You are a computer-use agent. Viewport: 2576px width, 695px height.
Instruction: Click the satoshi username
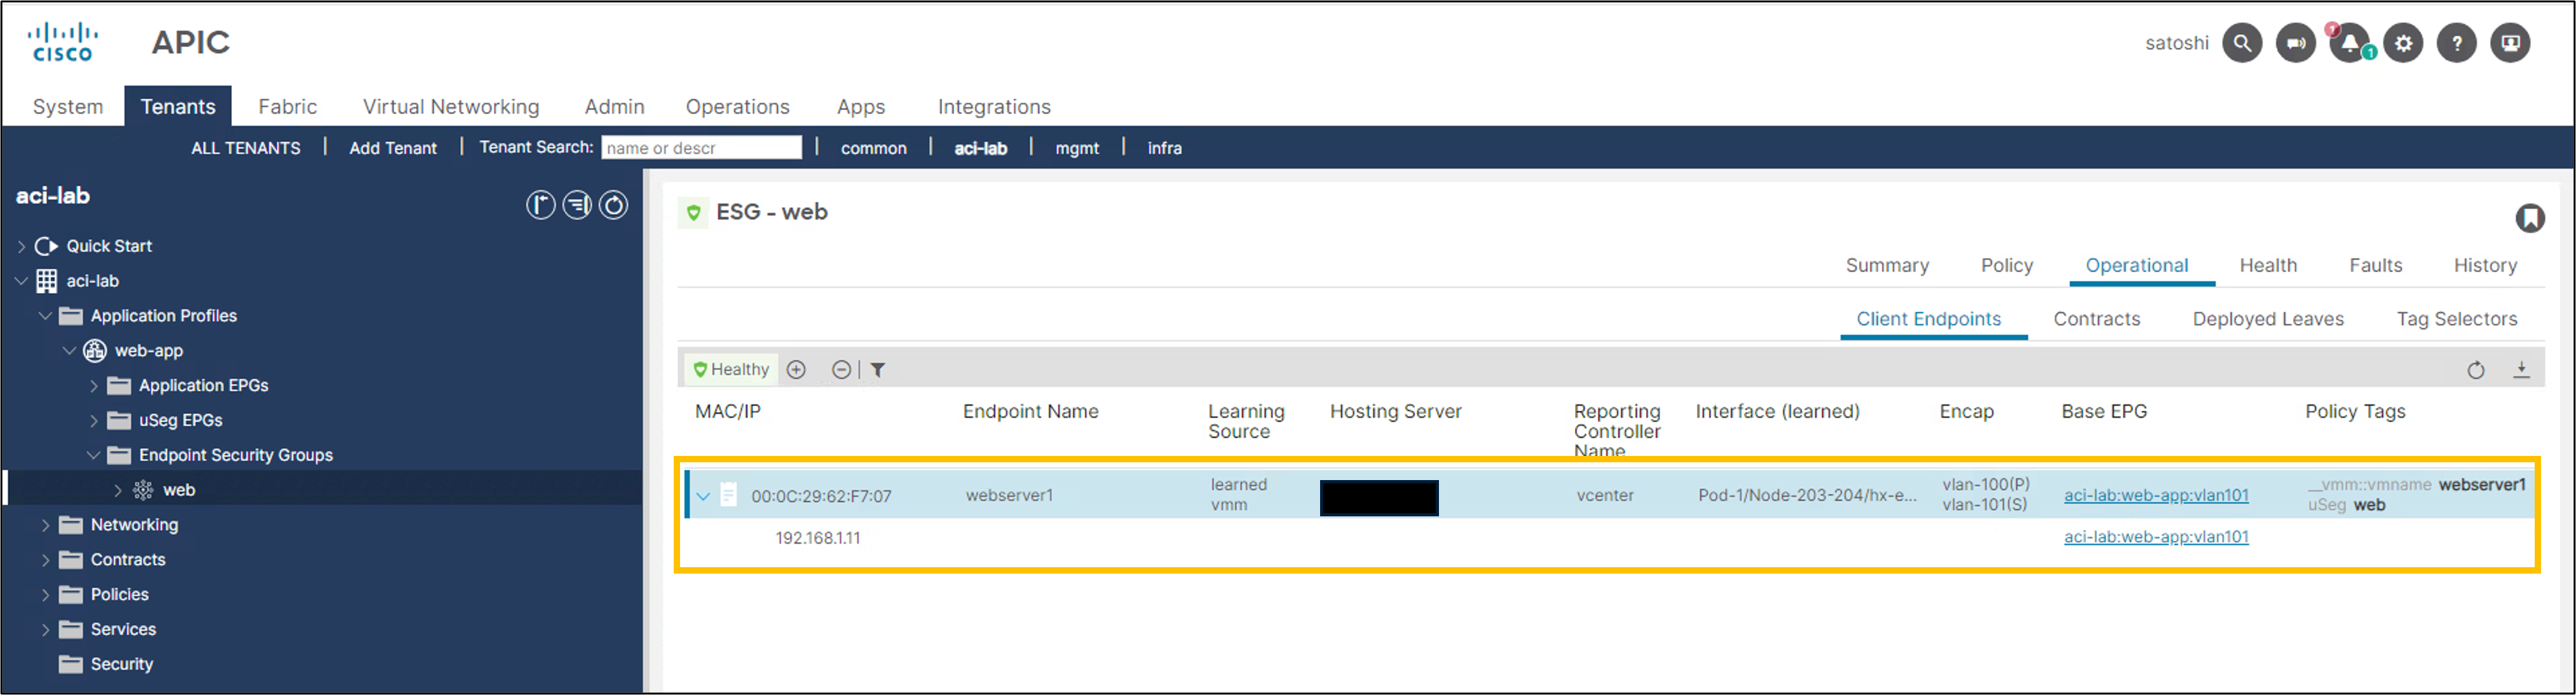click(x=2176, y=43)
